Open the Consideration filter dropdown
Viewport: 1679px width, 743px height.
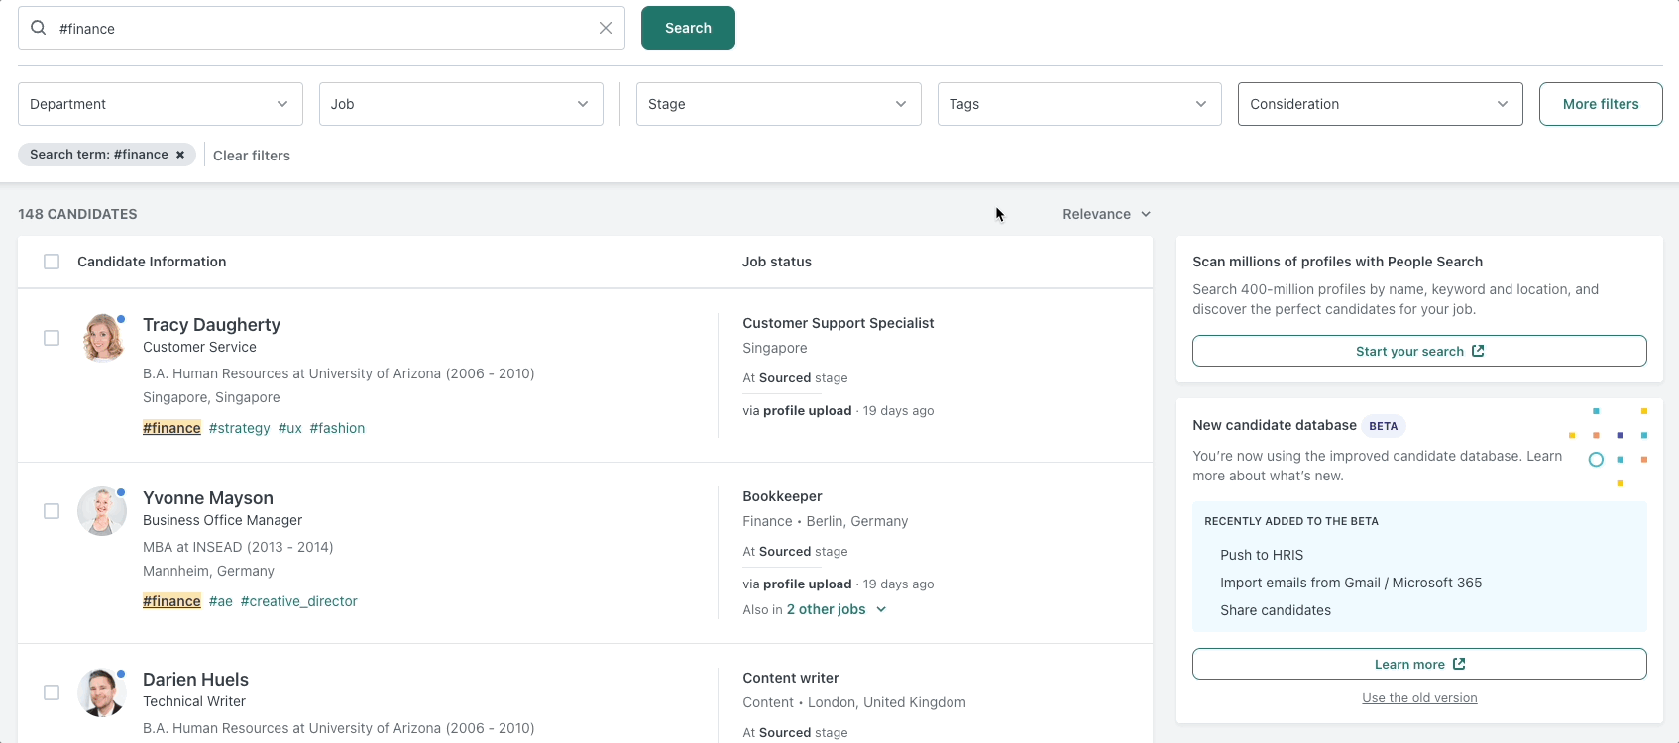pyautogui.click(x=1380, y=104)
